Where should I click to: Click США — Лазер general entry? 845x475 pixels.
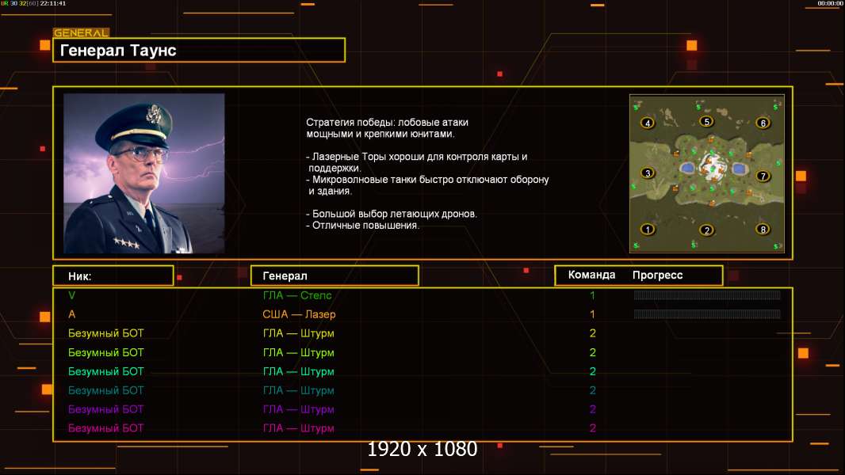click(x=299, y=314)
